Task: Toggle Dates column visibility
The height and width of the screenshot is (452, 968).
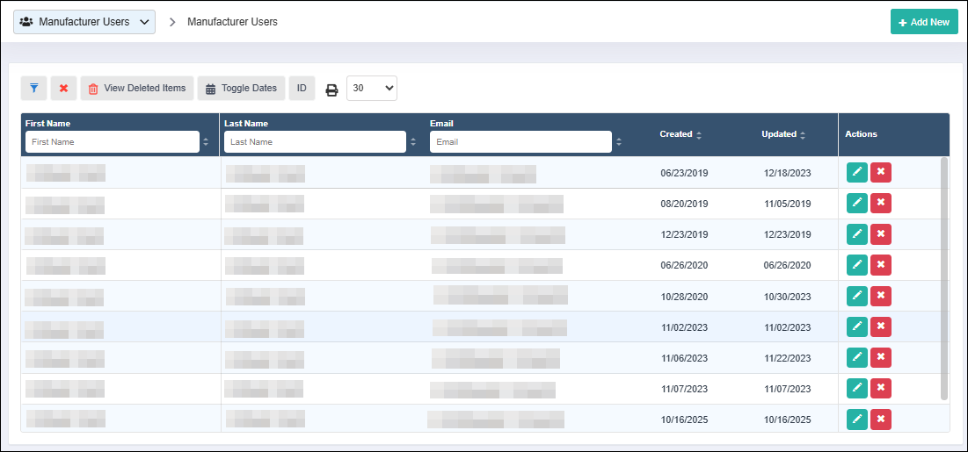Action: 242,88
